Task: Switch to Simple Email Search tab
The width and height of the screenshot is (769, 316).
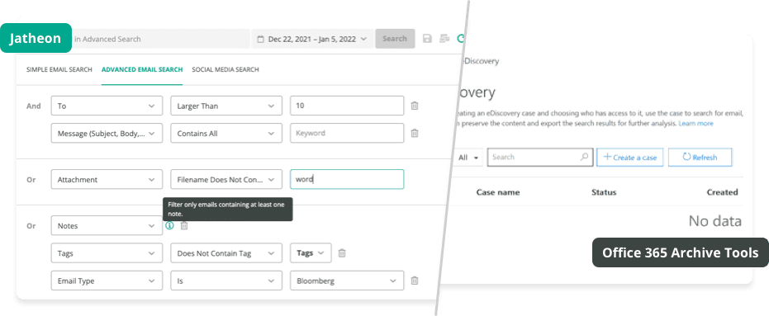Action: click(x=59, y=69)
